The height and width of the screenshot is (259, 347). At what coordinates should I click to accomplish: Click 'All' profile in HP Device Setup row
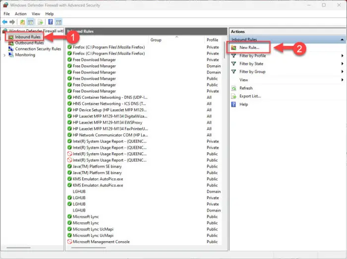(x=209, y=110)
